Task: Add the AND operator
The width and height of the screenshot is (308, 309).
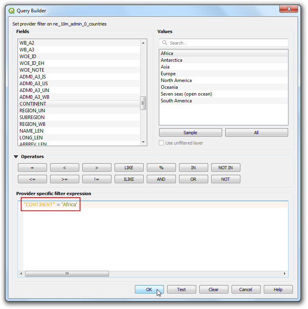Action: point(161,179)
